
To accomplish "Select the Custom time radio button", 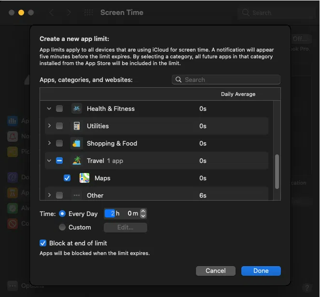I will tap(62, 227).
